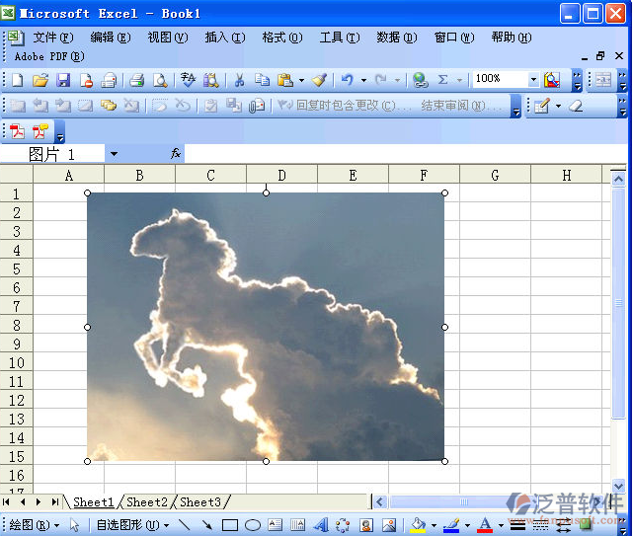Select the Oval drawing tool

coord(253,525)
